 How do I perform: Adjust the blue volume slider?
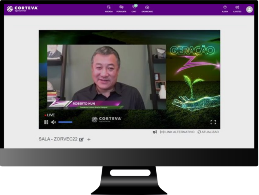[x=65, y=122]
